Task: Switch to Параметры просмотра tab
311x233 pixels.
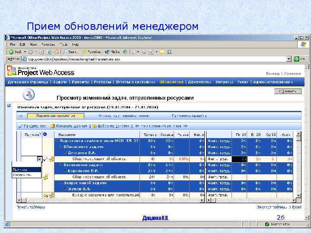Action: pyautogui.click(x=56, y=116)
